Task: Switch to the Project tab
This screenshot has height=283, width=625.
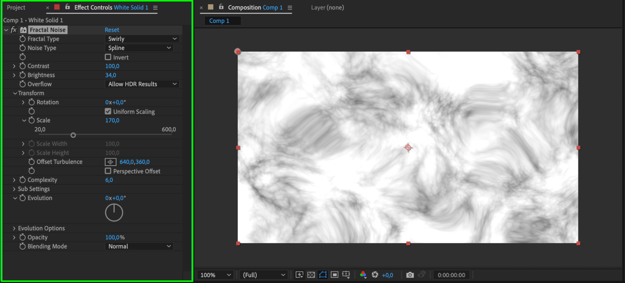Action: 16,8
